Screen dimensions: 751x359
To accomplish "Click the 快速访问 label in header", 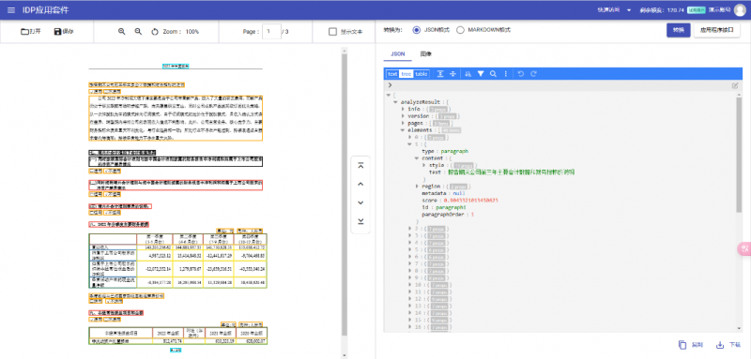I will click(608, 10).
